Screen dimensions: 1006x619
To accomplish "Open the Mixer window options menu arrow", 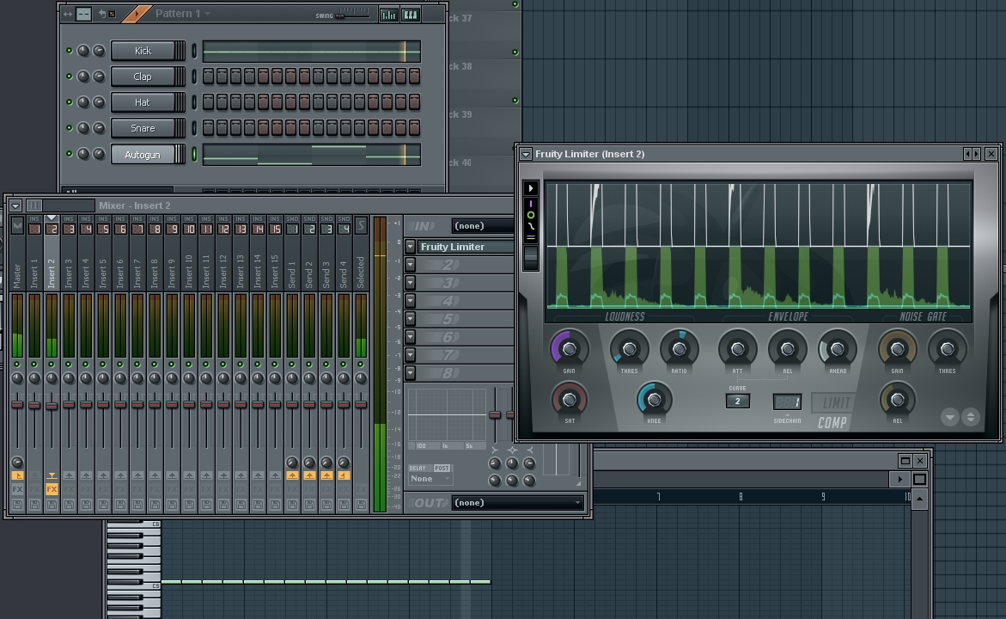I will (15, 205).
